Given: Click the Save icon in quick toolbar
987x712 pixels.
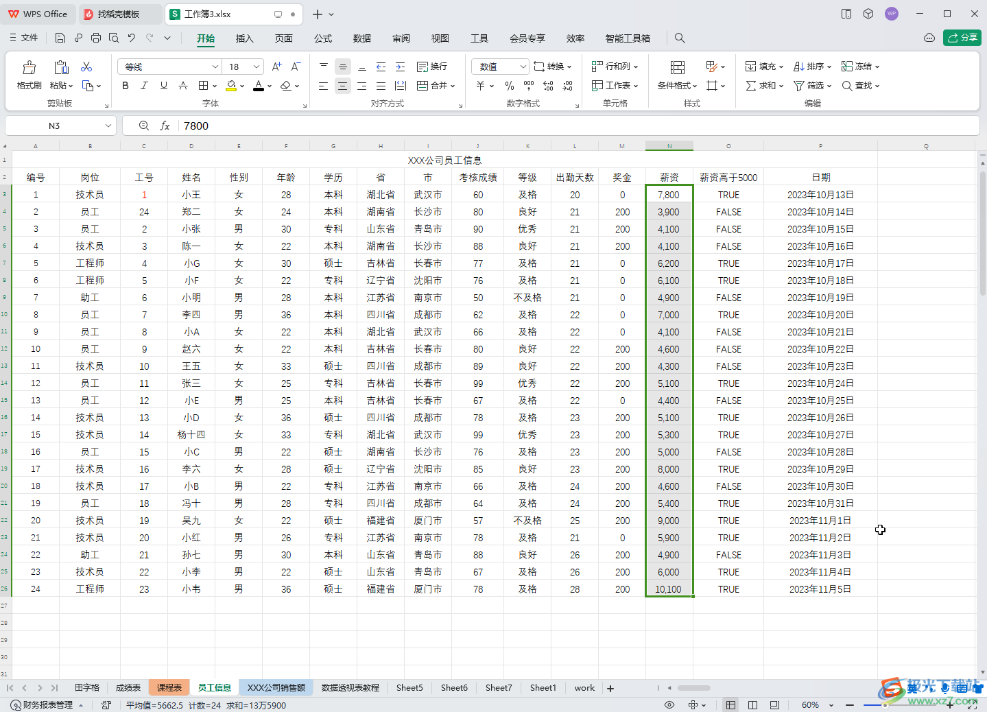Looking at the screenshot, I should click(x=60, y=38).
